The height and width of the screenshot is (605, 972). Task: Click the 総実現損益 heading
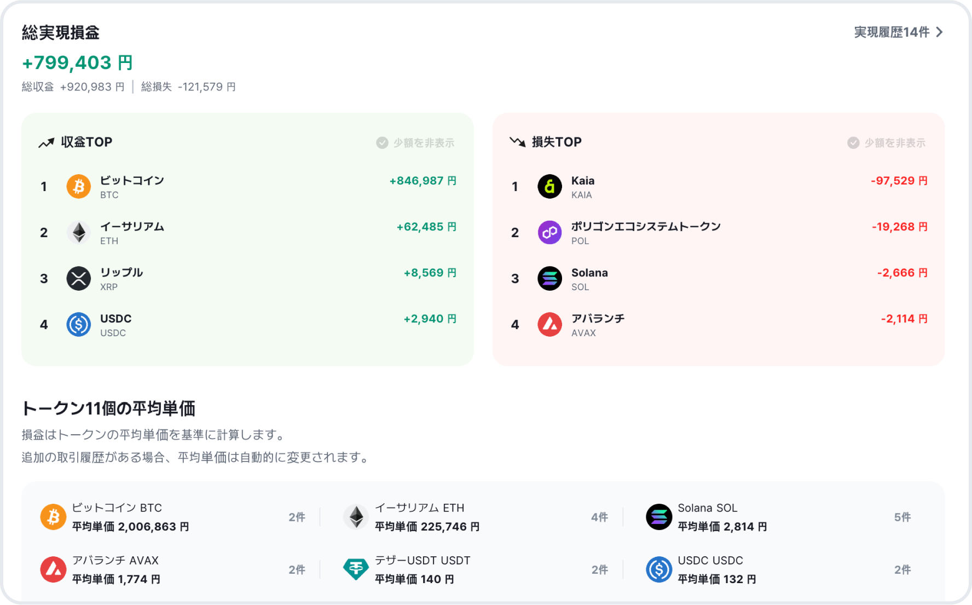coord(60,33)
